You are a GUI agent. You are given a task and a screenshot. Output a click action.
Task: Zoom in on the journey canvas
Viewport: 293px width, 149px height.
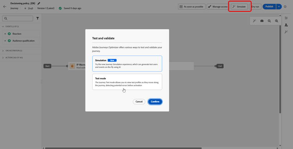coord(277,21)
